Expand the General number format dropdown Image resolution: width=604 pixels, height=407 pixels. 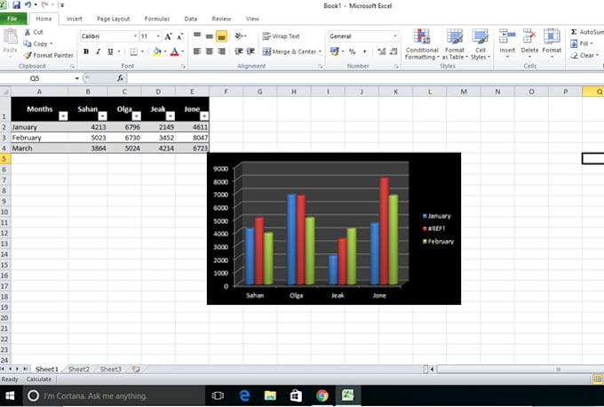(395, 36)
